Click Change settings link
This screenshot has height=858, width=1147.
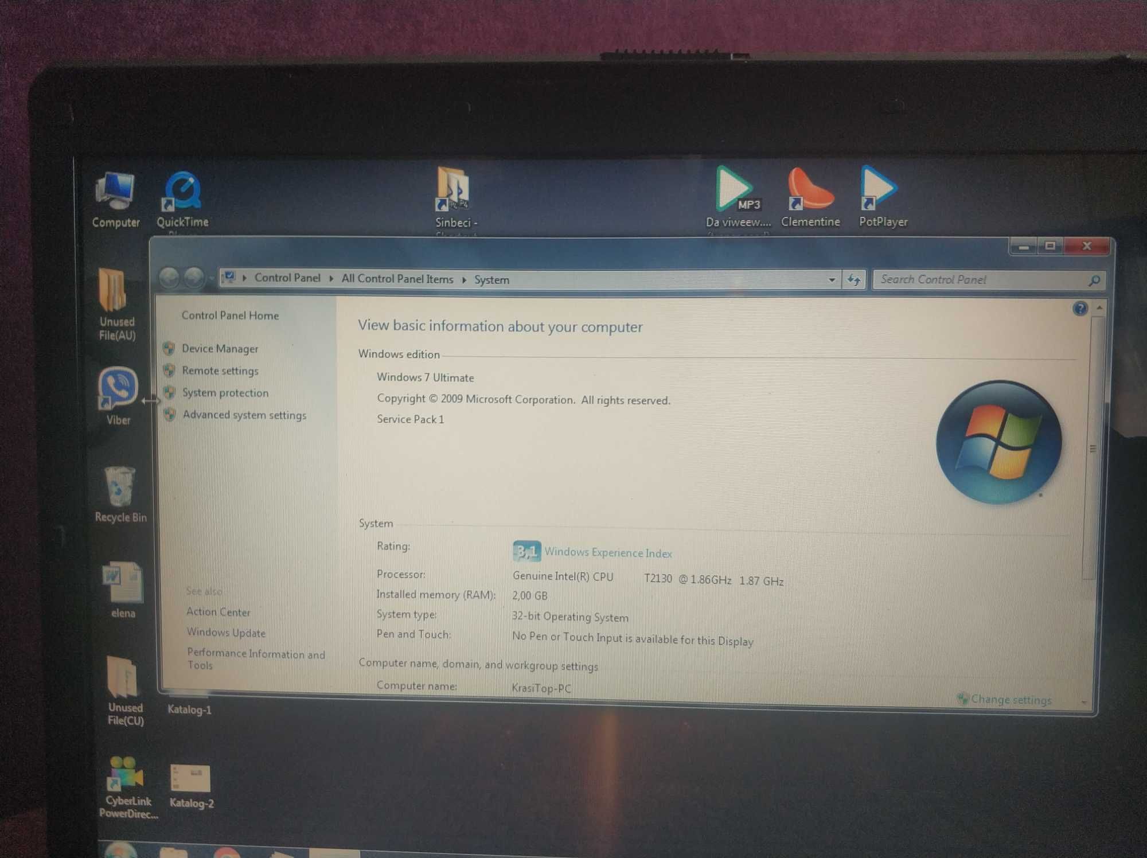click(x=1011, y=700)
